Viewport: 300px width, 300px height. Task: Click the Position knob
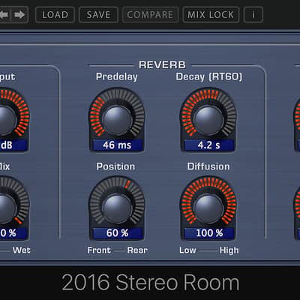click(117, 209)
